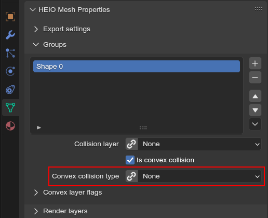
Task: Open the group list specials menu
Action: tap(255, 124)
